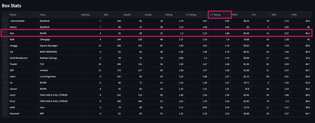This screenshot has width=315, height=123.
Task: Click oskvr's CT Rating 1.88
Action: (x=196, y=76)
